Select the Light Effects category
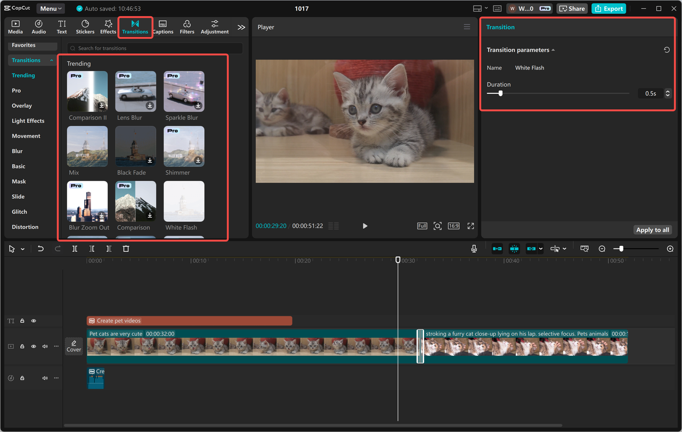This screenshot has height=432, width=682. coord(28,121)
